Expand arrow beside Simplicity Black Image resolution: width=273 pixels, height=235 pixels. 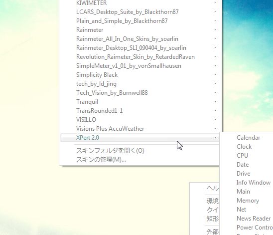point(215,75)
